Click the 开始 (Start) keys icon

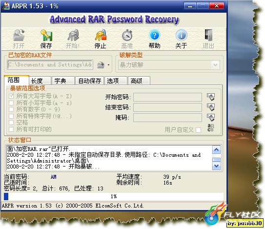[x=73, y=35]
